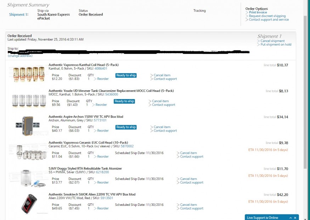Image resolution: width=310 pixels, height=220 pixels.
Task: Click Print Invoice in Order Options
Action: click(x=258, y=12)
